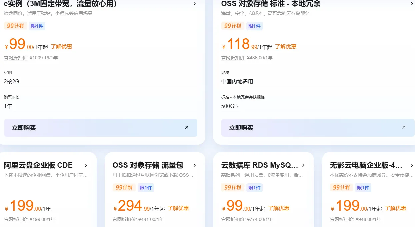Viewport: 415px width, 227px height.
Task: Open the 阿里云盘企业版 CDE chevron
Action: (86, 165)
